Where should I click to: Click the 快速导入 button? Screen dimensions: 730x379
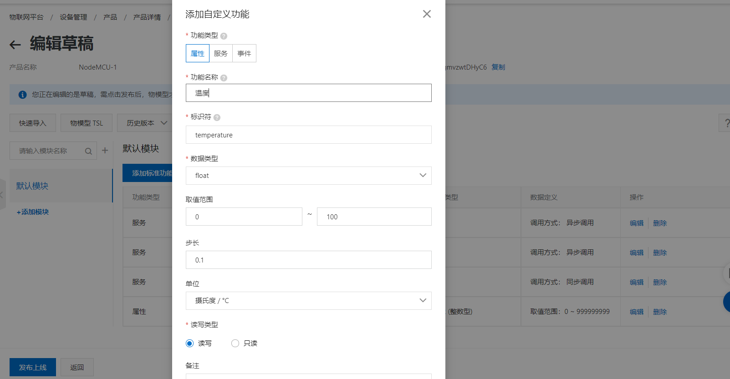click(33, 123)
